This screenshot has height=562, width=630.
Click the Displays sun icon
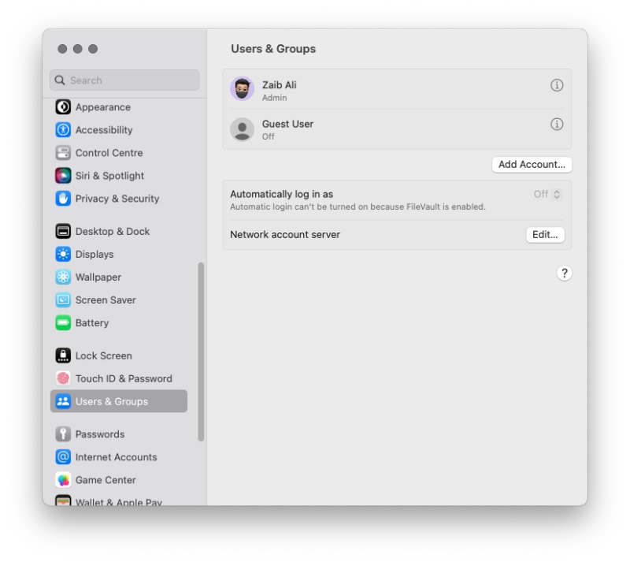63,255
